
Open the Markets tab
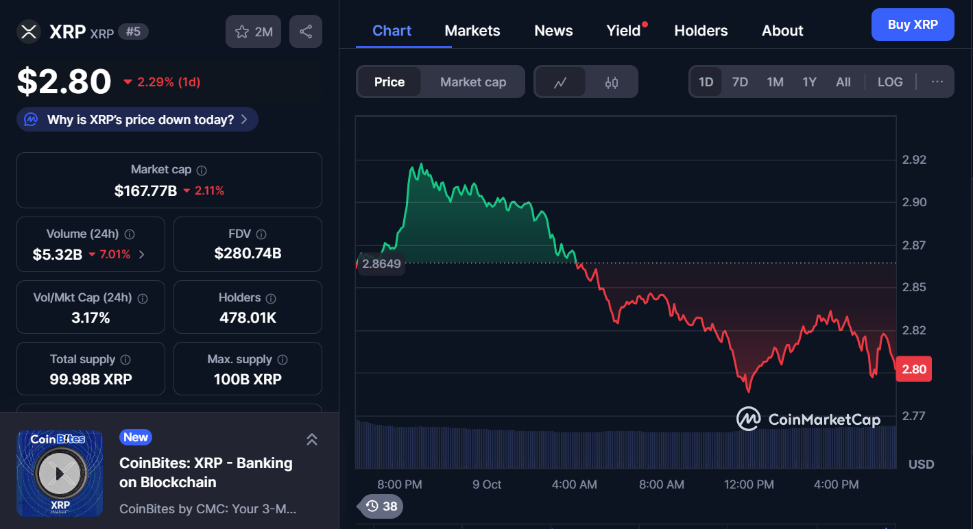pos(472,31)
